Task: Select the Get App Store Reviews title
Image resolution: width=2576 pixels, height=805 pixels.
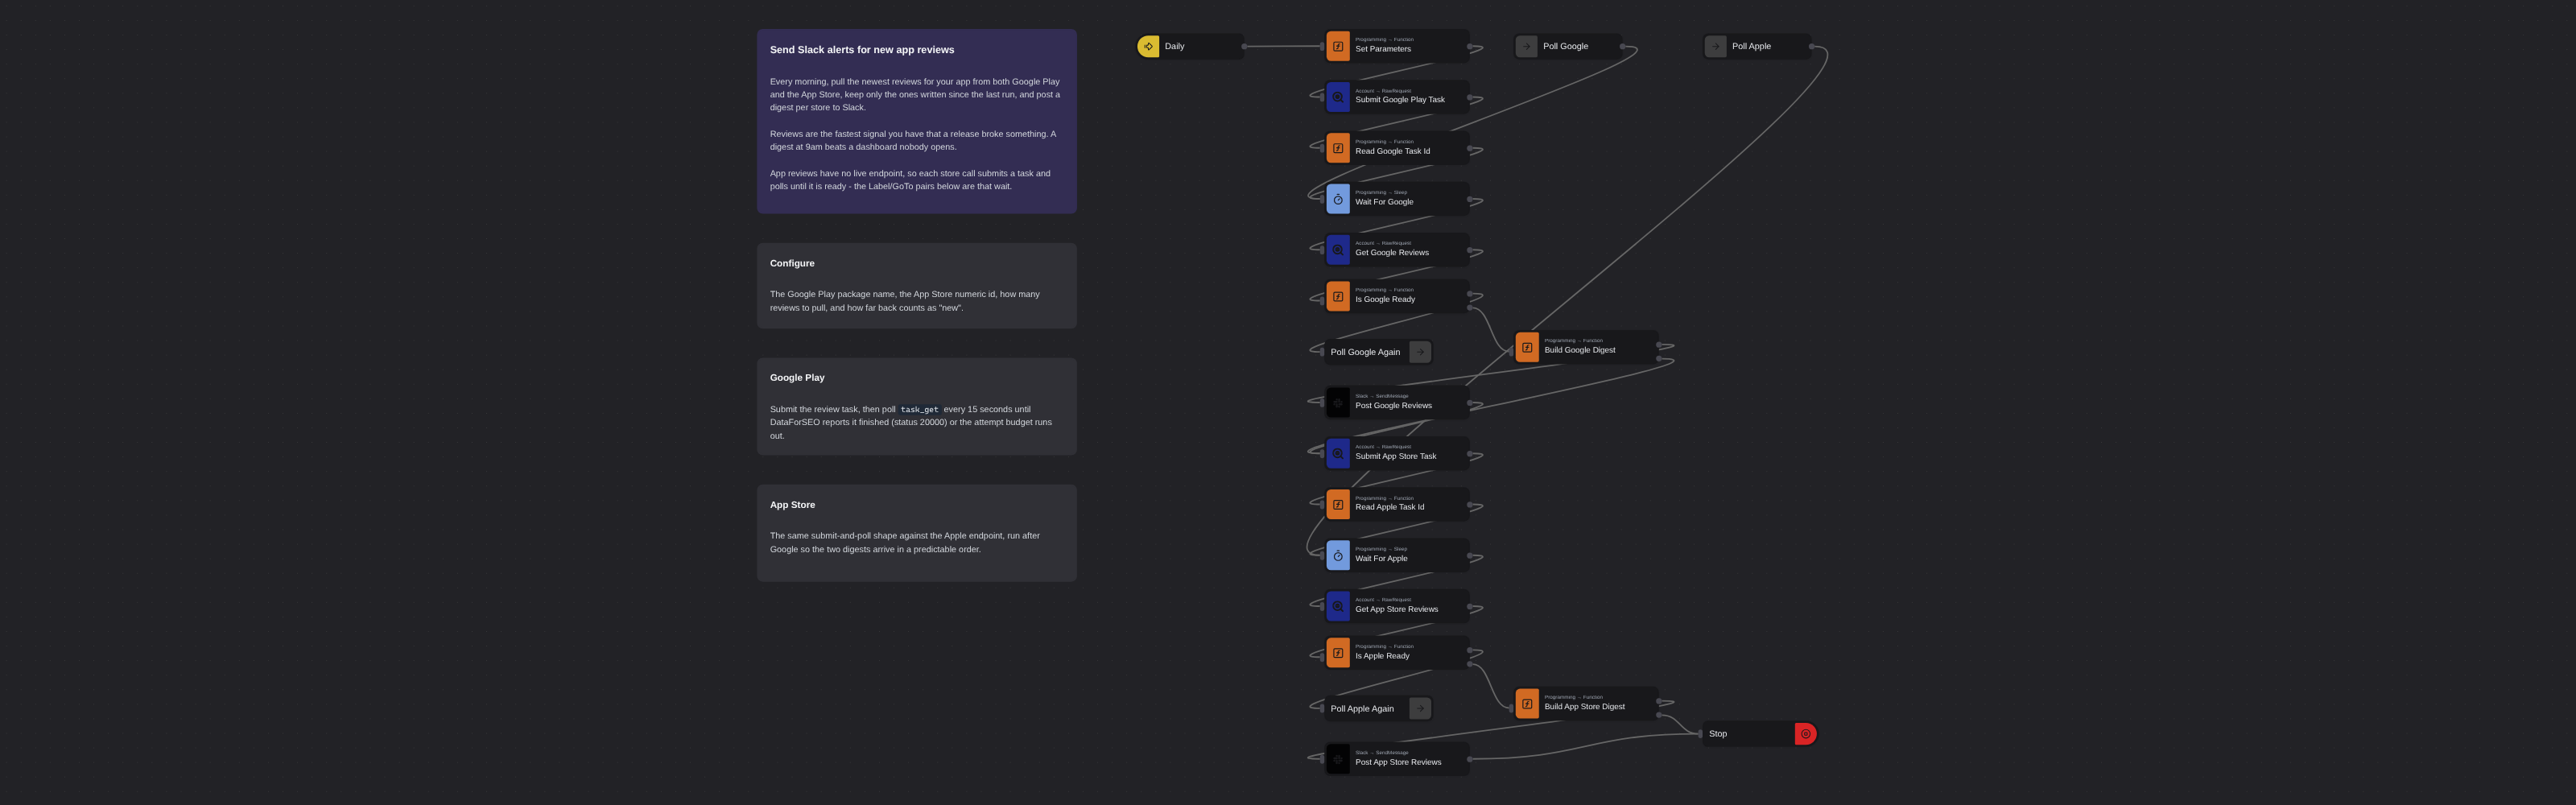Action: pyautogui.click(x=1396, y=609)
